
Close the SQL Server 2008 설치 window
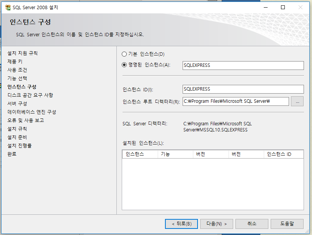click(301, 8)
